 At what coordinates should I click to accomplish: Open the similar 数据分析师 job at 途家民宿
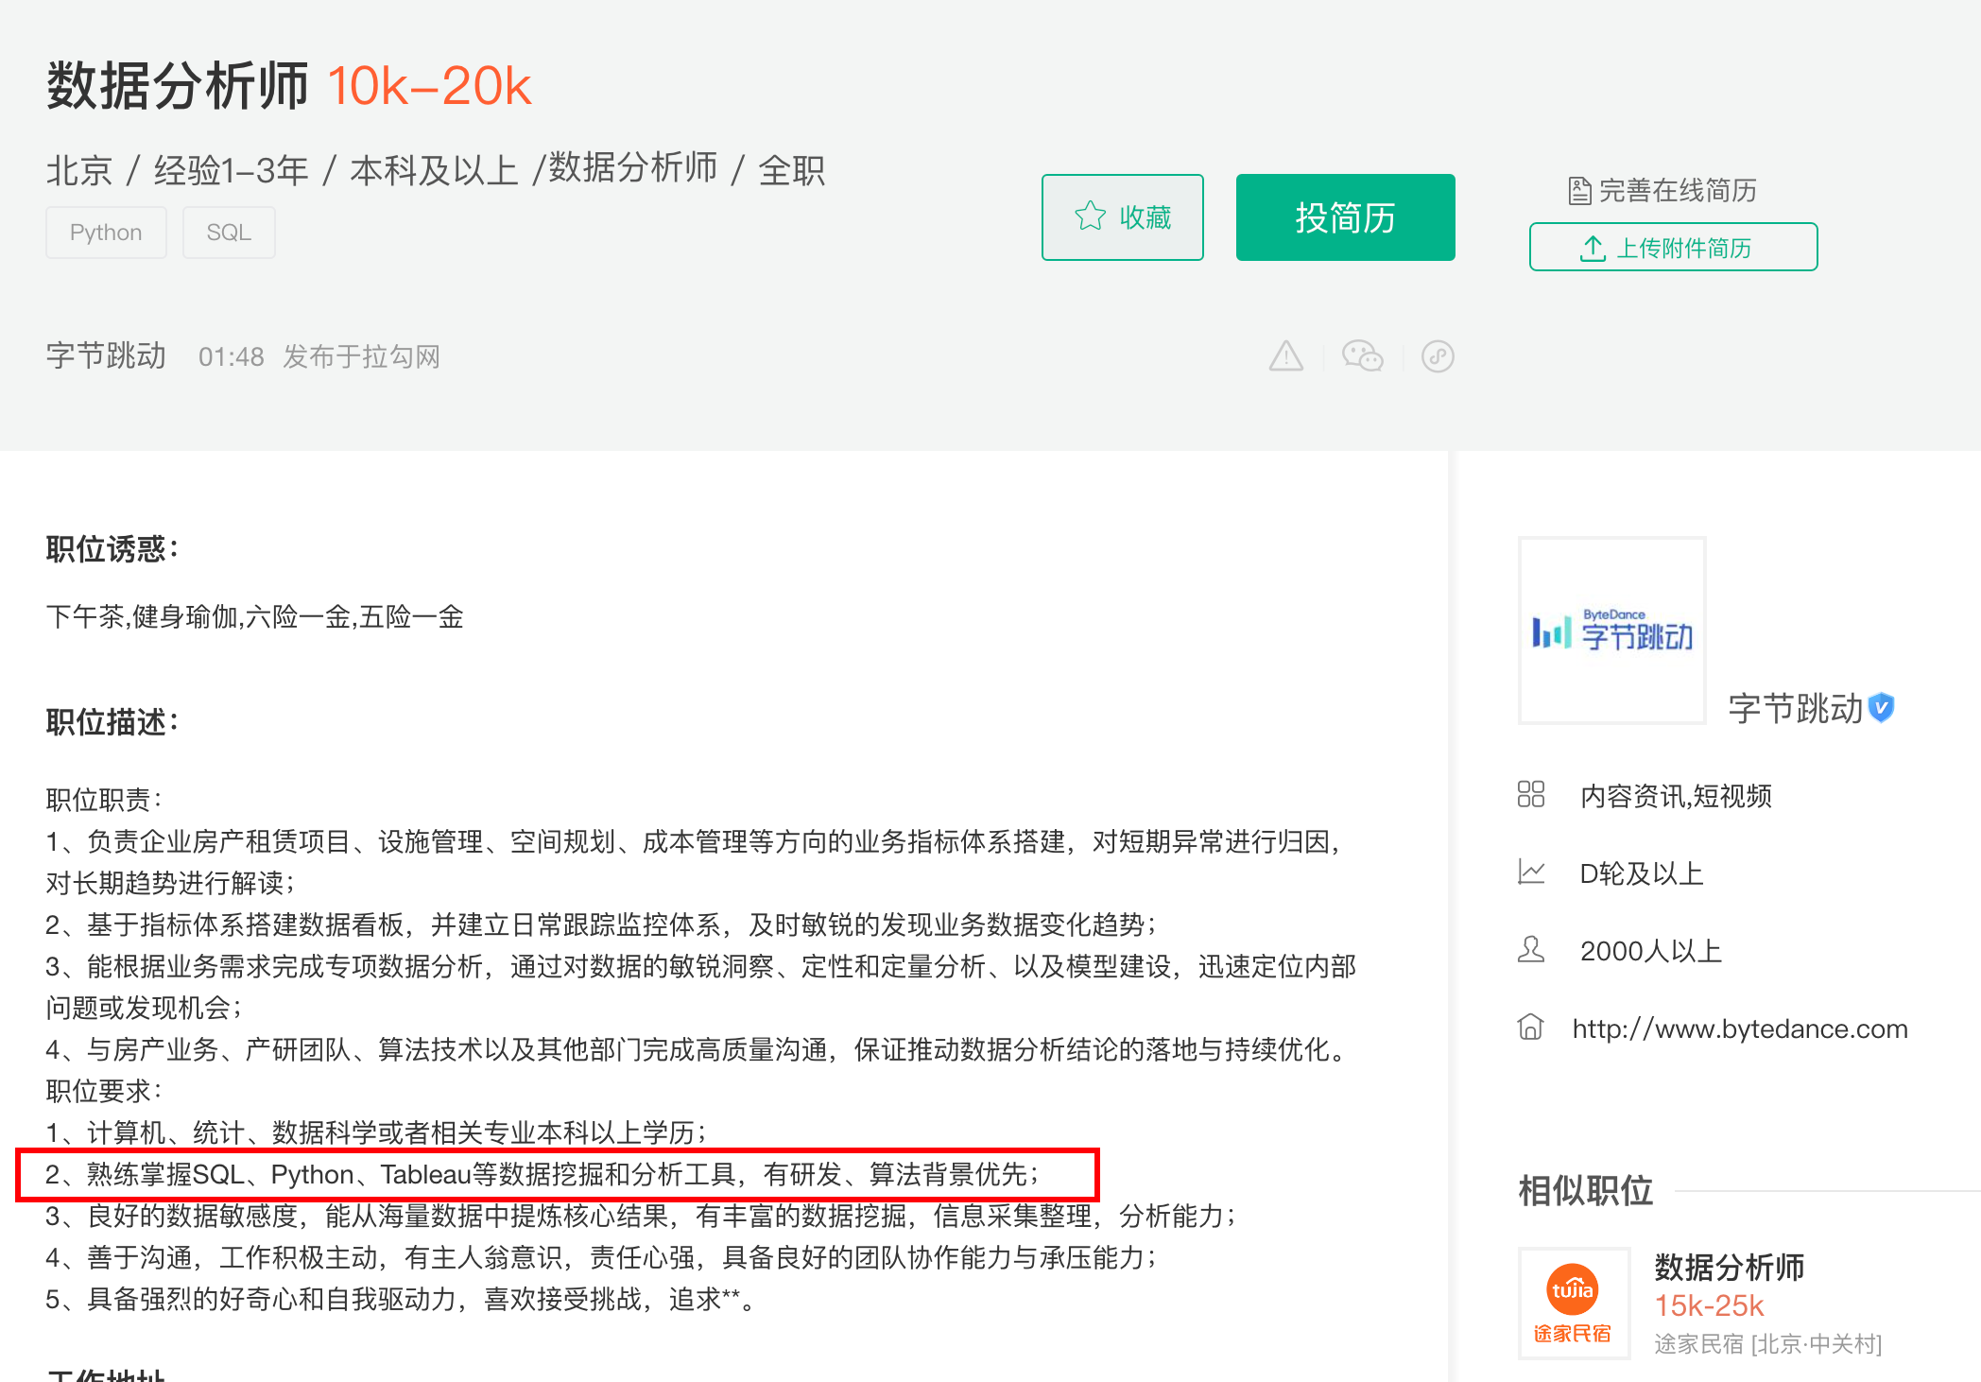click(1730, 1267)
